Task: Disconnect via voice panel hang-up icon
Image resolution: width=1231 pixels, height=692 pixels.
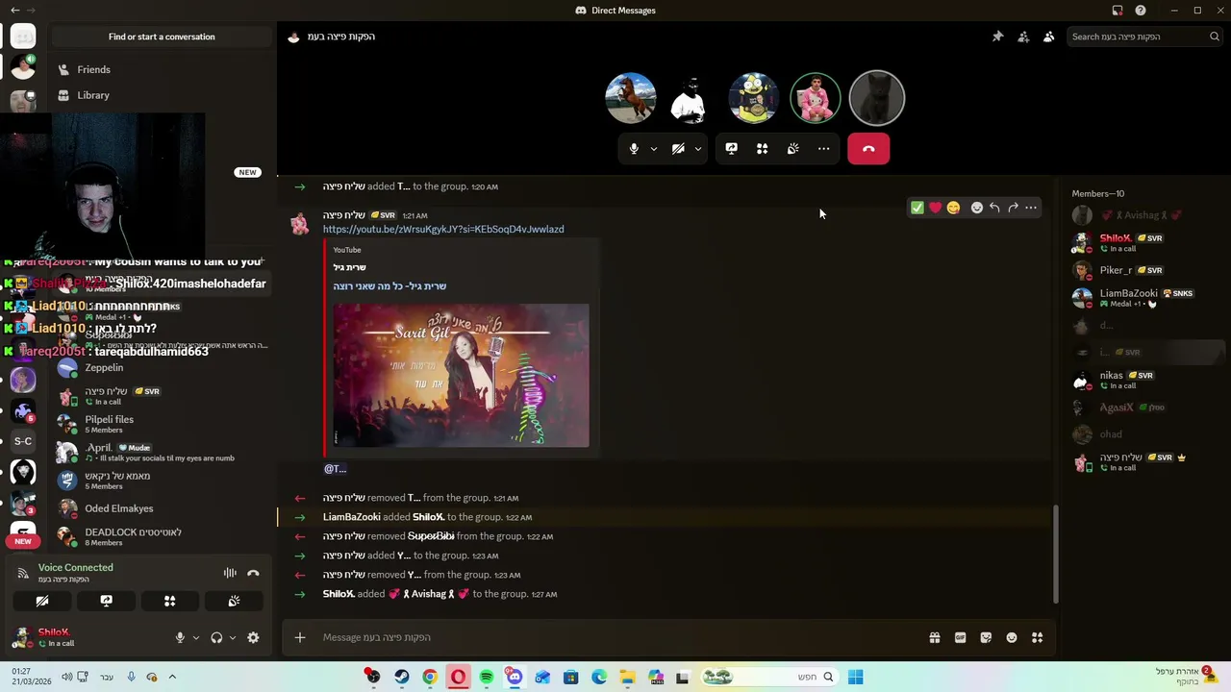Action: click(253, 573)
